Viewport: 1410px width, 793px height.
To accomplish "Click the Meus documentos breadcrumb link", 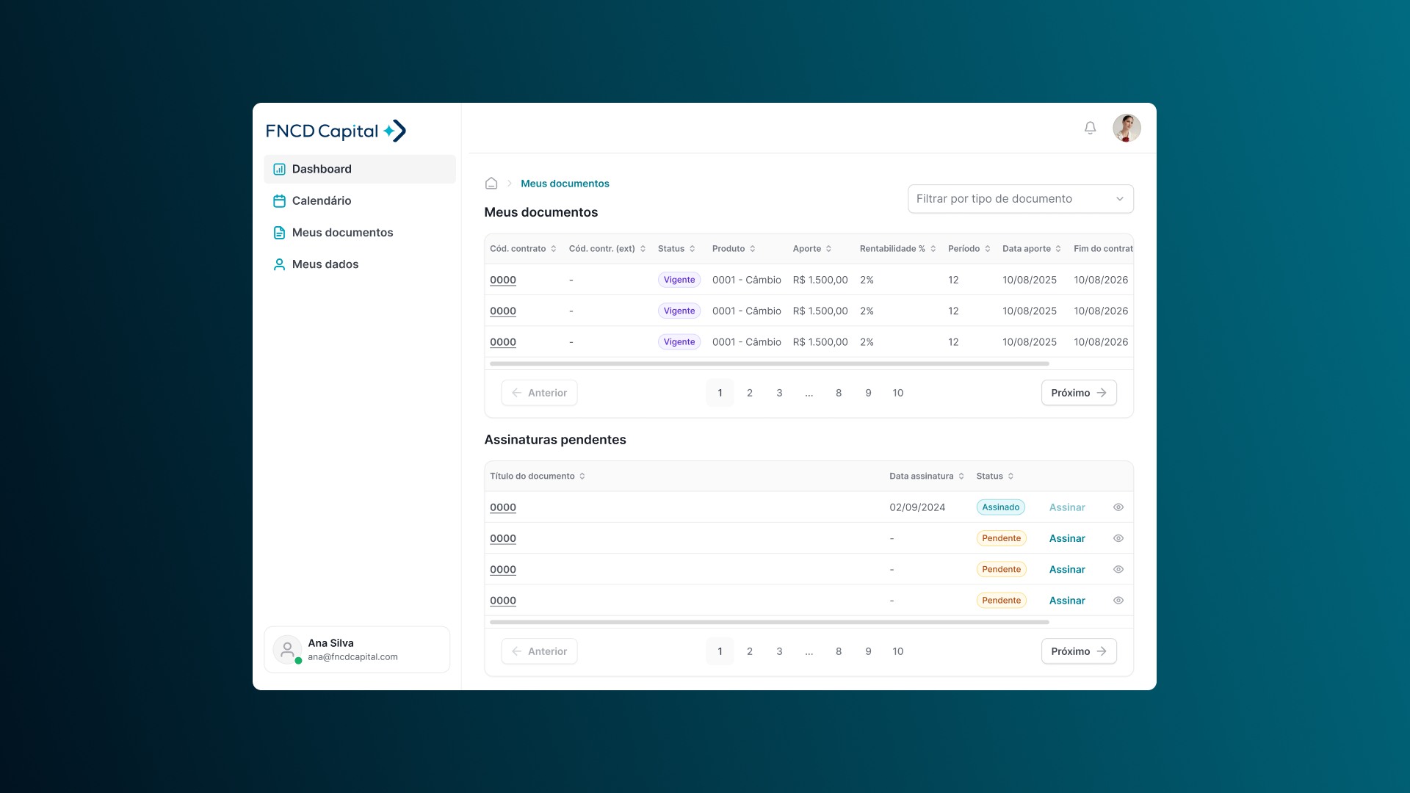I will click(x=565, y=184).
